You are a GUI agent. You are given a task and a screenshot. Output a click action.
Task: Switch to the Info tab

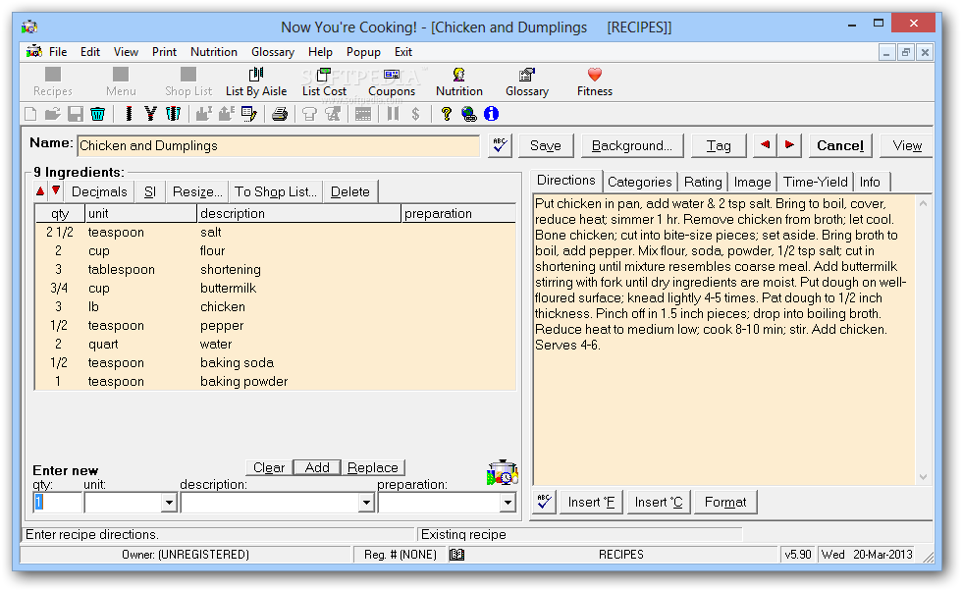coord(870,183)
